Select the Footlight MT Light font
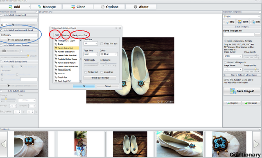Screen dimensions: 262x158 coord(66,41)
